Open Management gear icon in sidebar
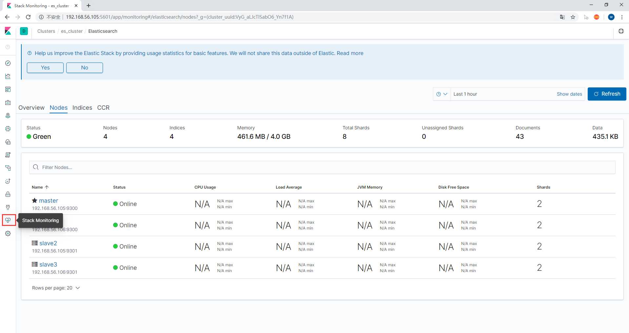This screenshot has width=629, height=333. 8,233
